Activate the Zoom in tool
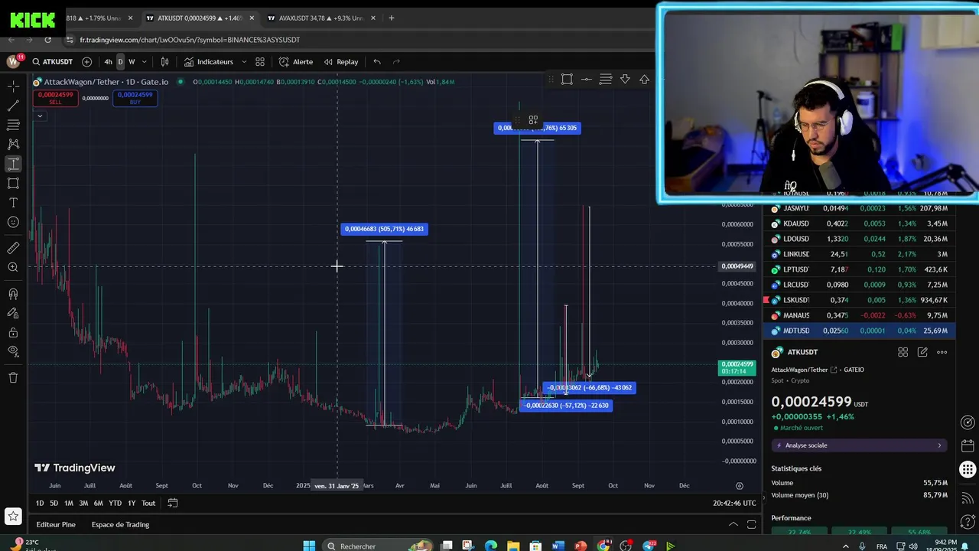979x551 pixels. 13,267
